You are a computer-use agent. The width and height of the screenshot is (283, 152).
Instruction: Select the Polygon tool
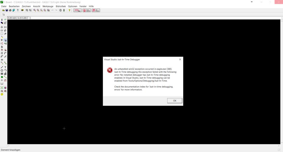[x=5, y=74]
